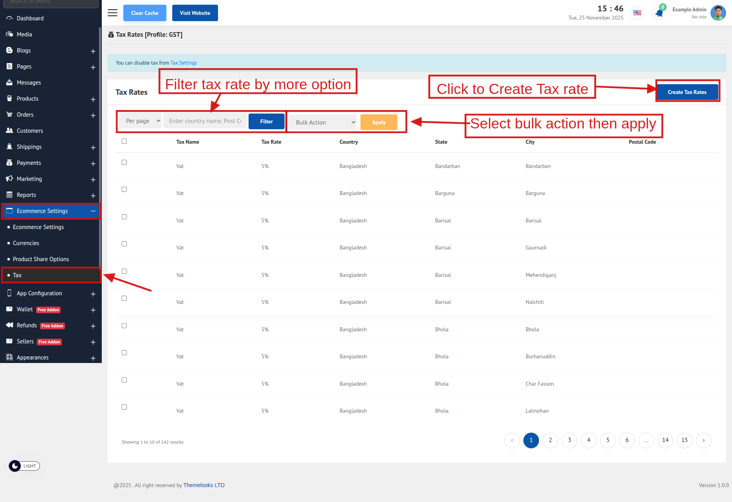Expand the Products sidebar submenu

click(93, 99)
